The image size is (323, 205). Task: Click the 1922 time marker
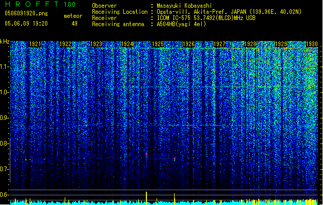66,44
